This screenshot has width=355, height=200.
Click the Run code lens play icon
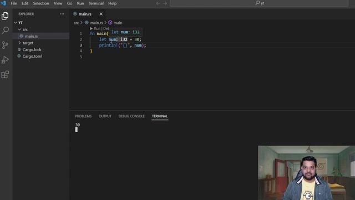tap(91, 28)
